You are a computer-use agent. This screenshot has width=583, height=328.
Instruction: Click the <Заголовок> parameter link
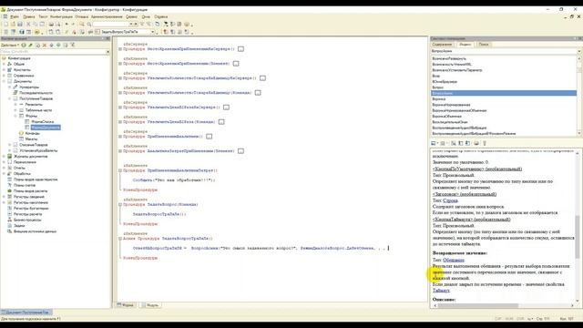pos(464,194)
